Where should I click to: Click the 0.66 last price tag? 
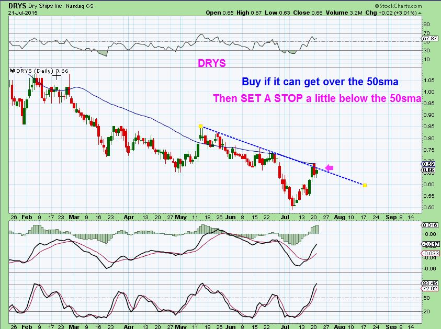[x=428, y=170]
